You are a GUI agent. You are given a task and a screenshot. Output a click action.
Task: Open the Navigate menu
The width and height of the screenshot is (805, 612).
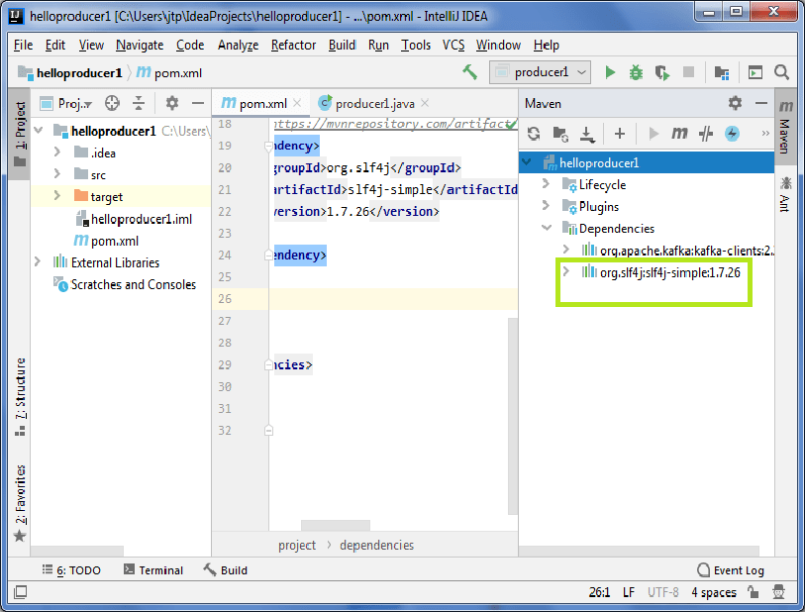coord(140,46)
